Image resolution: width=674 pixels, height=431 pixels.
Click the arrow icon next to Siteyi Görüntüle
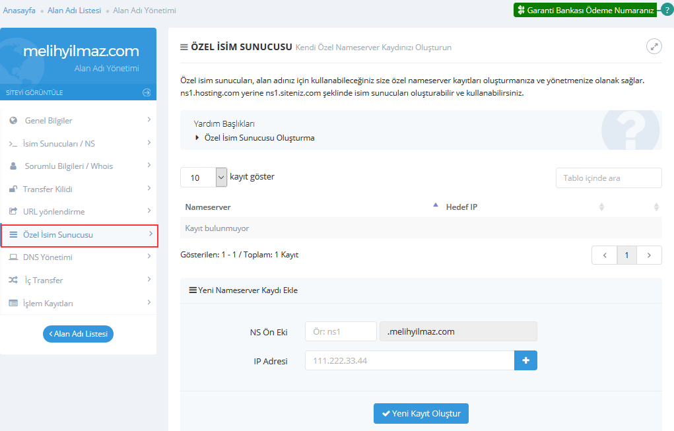[147, 92]
